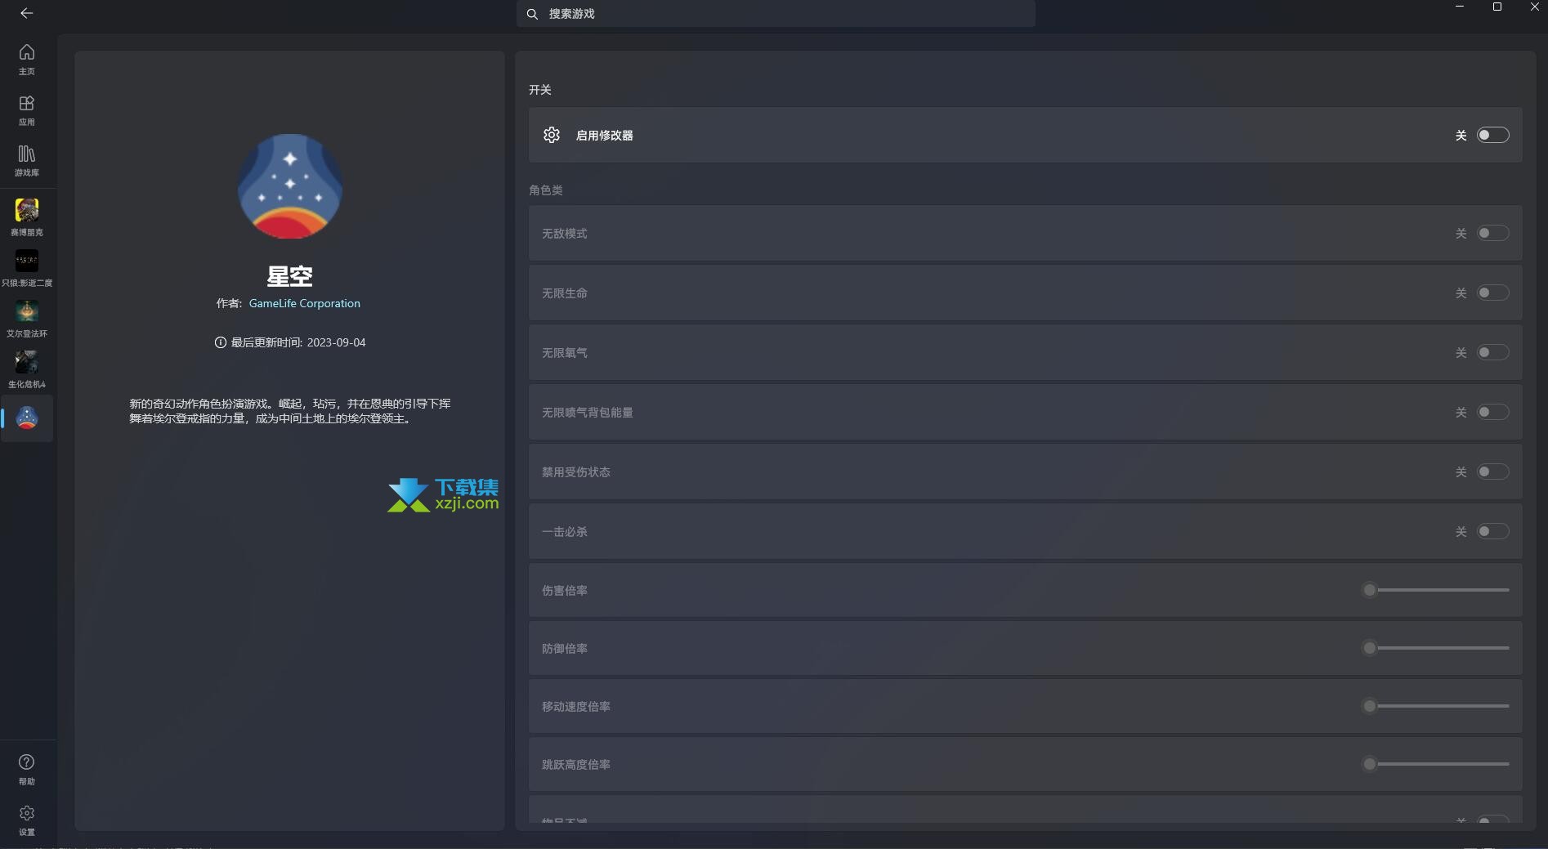This screenshot has height=849, width=1548.
Task: Select the 生化危机4 game icon
Action: click(27, 362)
